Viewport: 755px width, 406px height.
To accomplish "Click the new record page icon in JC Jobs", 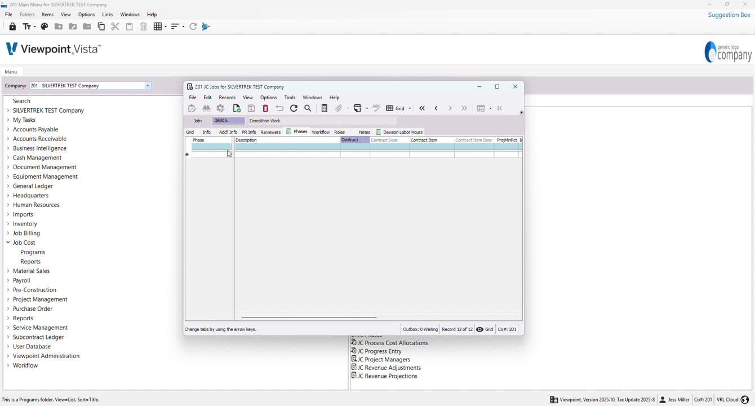I will (237, 108).
